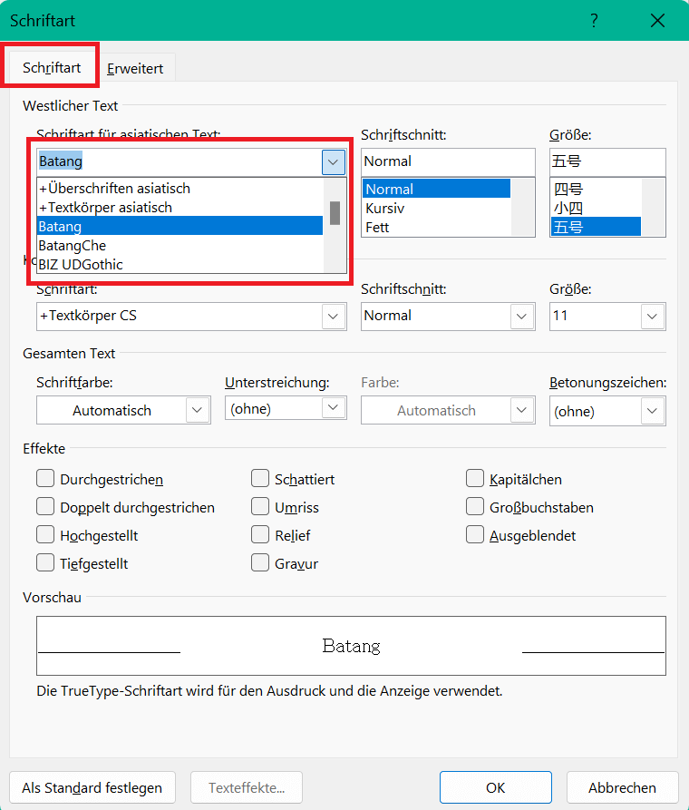
Task: Open the Betonungszeichen dropdown
Action: (x=653, y=411)
